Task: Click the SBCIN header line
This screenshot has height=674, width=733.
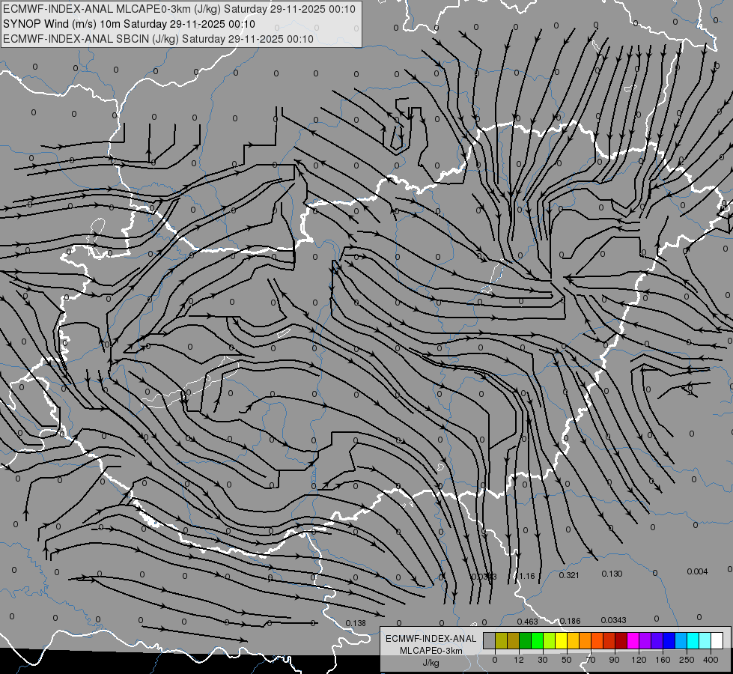Action: click(158, 39)
